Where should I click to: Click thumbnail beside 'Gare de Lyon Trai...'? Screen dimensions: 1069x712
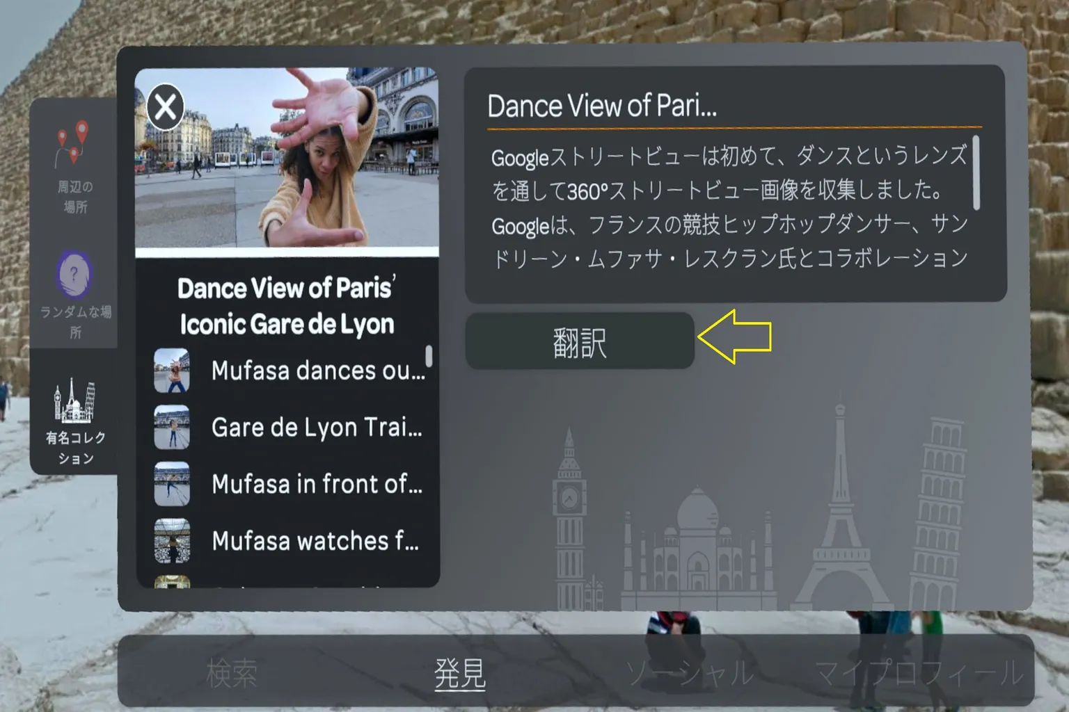pos(172,427)
